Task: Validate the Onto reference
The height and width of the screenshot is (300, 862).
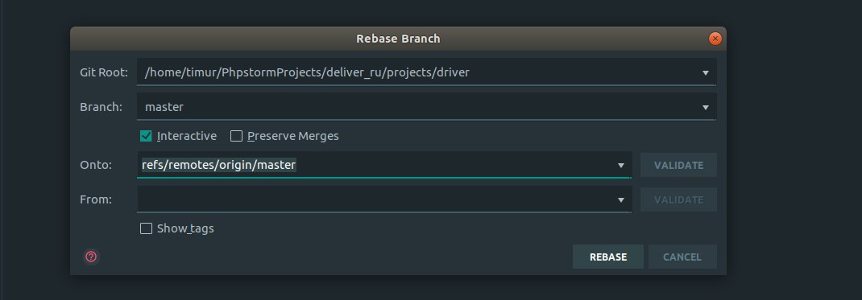Action: click(678, 165)
